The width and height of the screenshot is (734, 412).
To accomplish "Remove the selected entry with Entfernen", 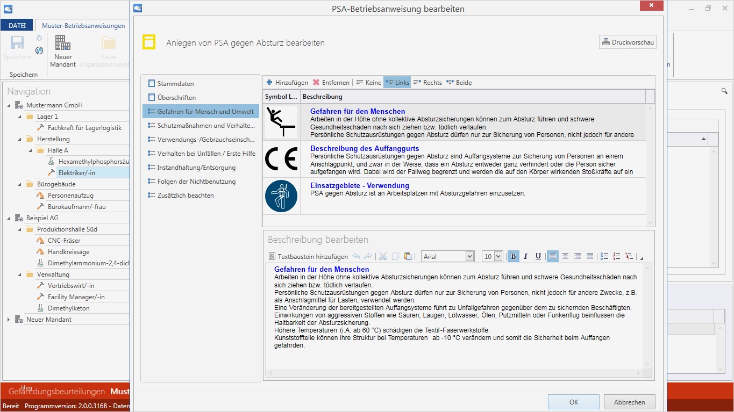I will [x=331, y=82].
